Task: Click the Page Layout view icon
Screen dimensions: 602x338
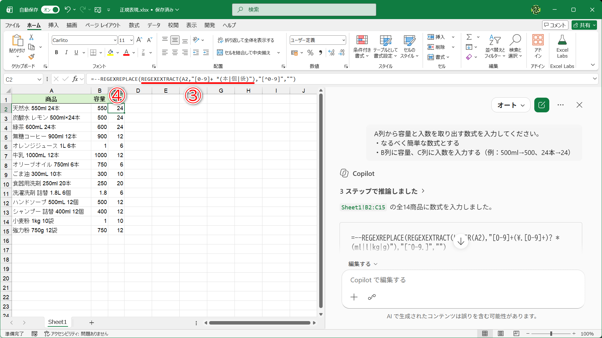Action: click(501, 334)
